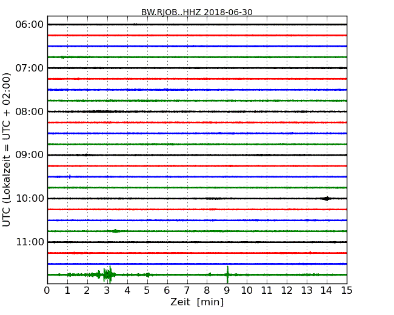Select the 10:00 time label

tap(30, 199)
